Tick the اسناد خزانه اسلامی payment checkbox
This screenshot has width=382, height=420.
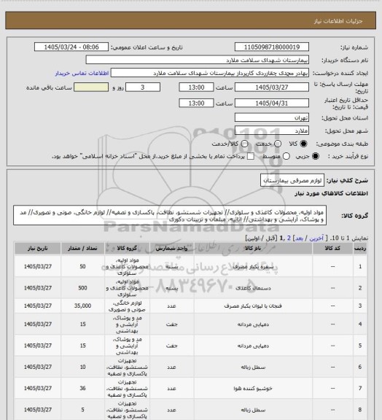(x=251, y=156)
